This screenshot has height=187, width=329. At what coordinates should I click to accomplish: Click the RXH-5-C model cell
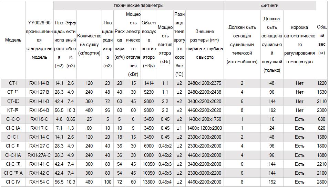(x=39, y=119)
